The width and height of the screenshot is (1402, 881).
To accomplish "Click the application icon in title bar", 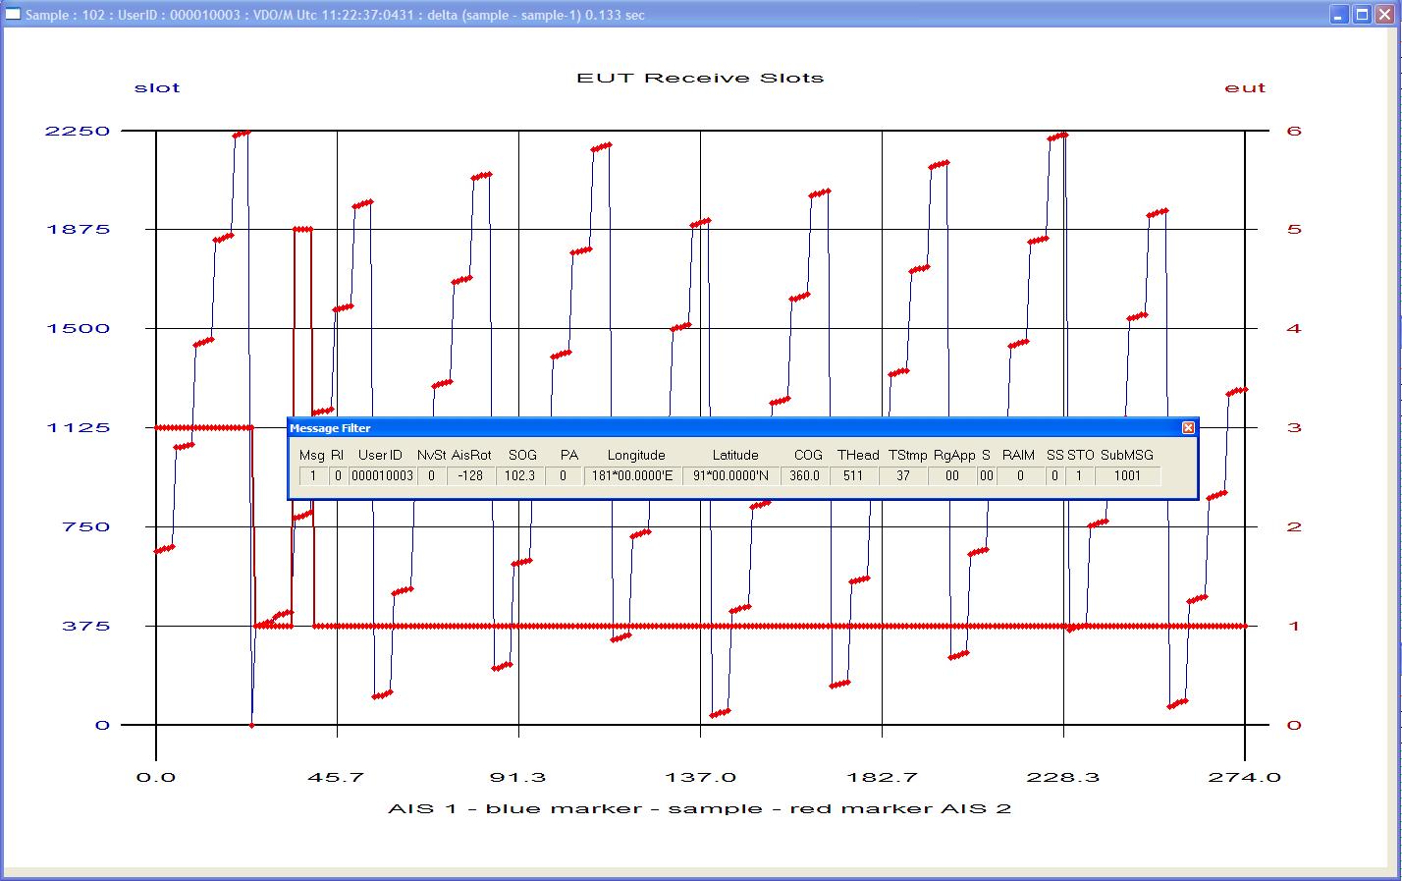I will [13, 14].
